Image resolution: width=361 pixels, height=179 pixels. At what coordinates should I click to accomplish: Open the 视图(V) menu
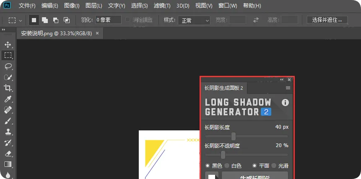(x=204, y=6)
